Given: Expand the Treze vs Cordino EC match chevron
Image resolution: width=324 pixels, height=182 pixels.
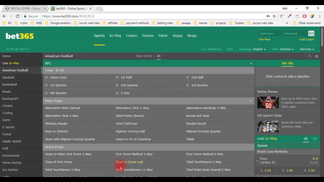Looking at the screenshot, I should (x=257, y=161).
